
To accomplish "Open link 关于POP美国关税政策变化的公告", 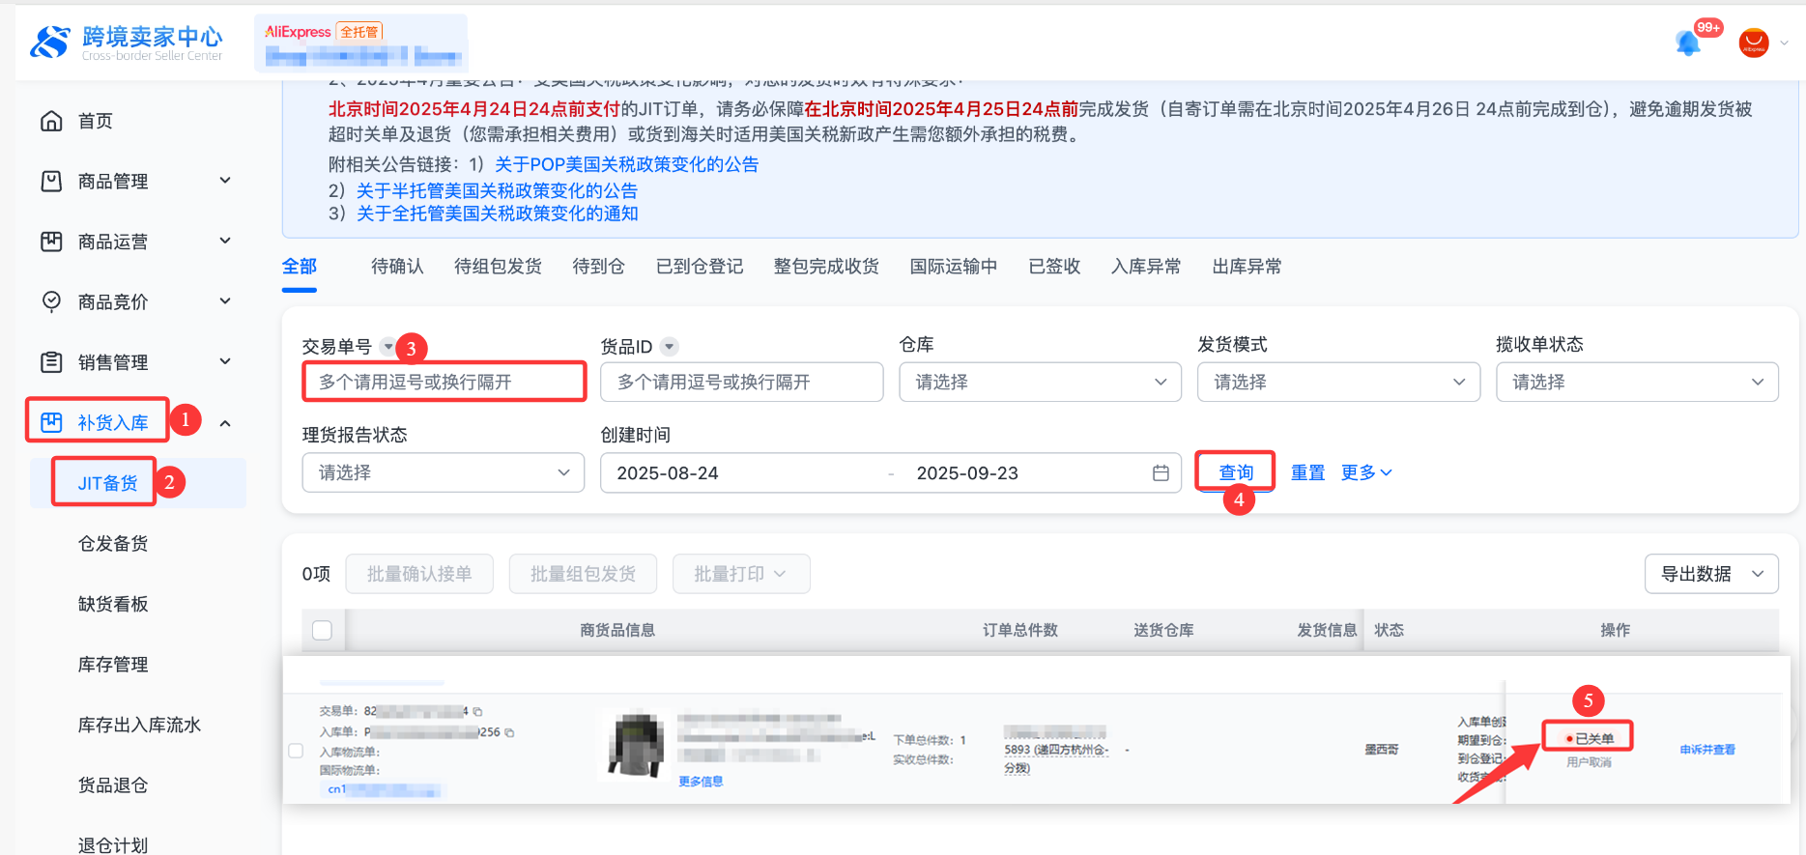I will [627, 164].
